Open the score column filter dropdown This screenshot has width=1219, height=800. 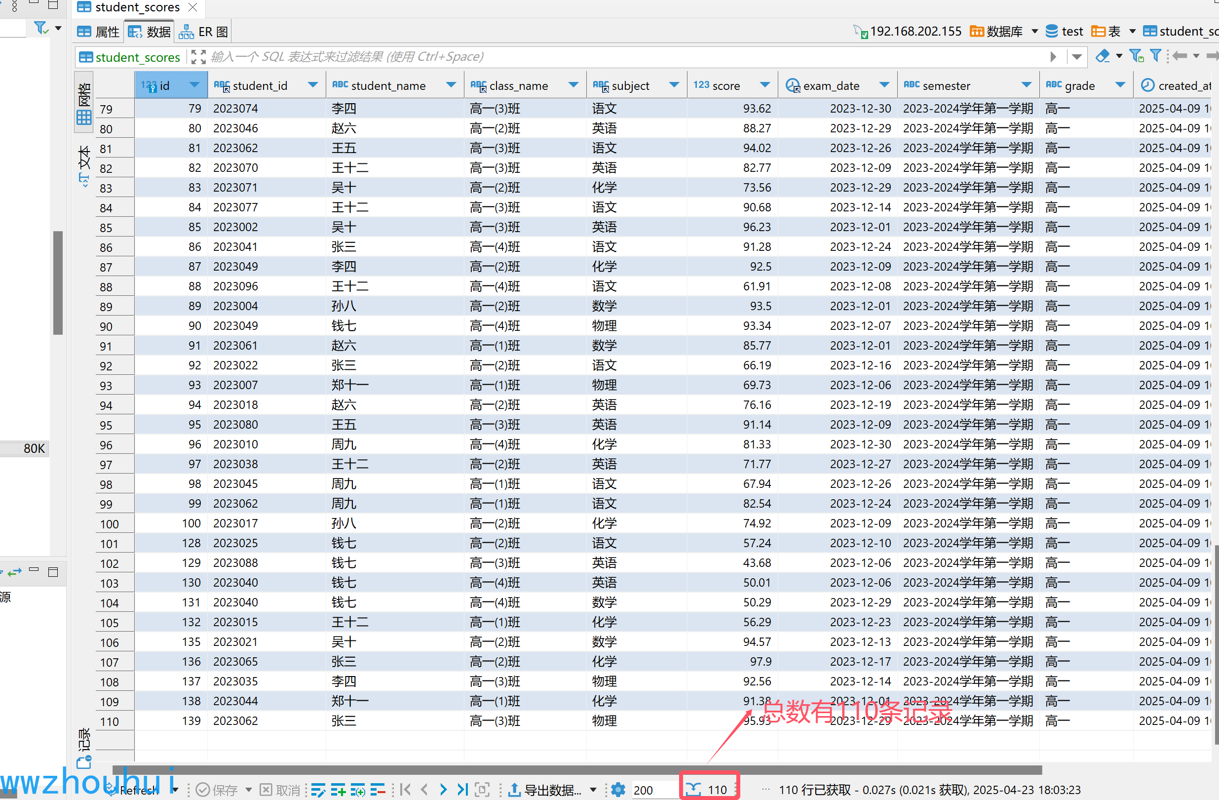pyautogui.click(x=764, y=85)
